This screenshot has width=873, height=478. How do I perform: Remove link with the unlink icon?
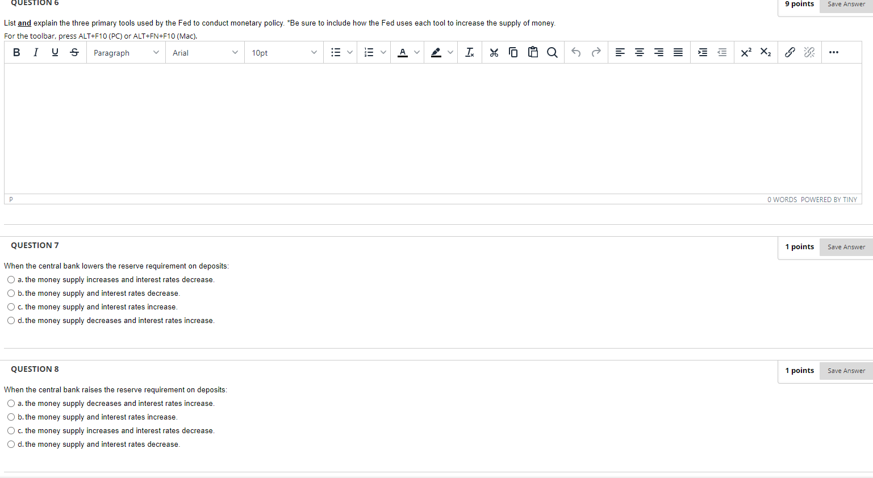coord(809,53)
